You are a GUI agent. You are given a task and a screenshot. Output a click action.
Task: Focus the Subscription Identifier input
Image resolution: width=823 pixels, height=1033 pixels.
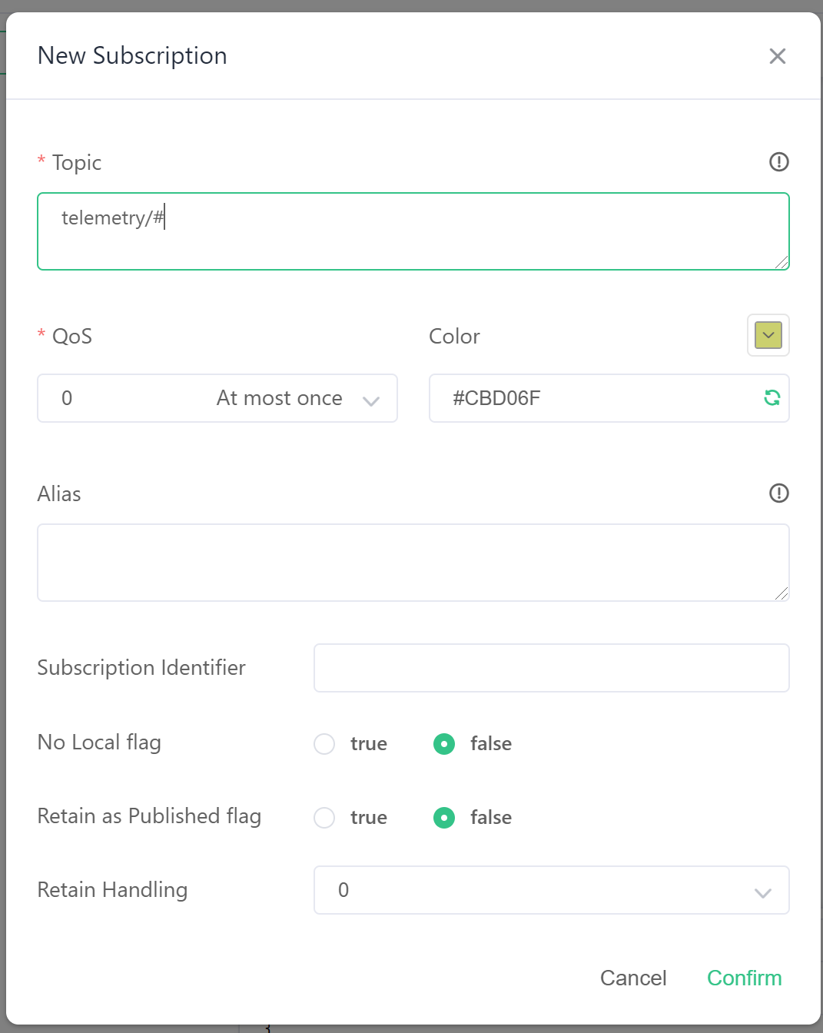pos(551,668)
